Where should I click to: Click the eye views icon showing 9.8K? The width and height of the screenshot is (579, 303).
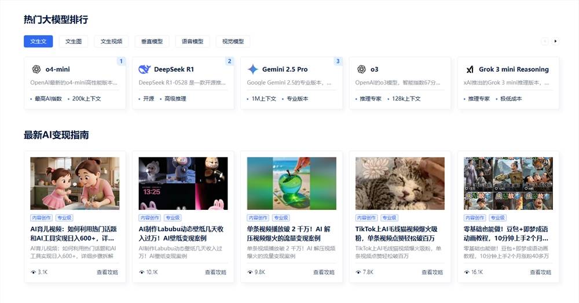click(250, 272)
